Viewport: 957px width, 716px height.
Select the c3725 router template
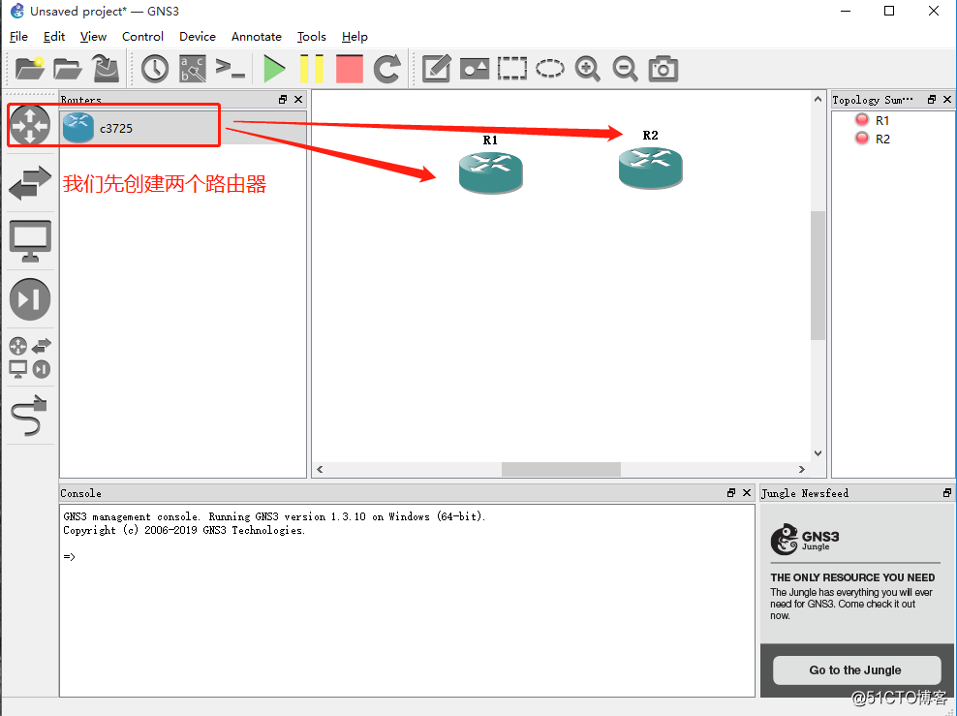[183, 128]
